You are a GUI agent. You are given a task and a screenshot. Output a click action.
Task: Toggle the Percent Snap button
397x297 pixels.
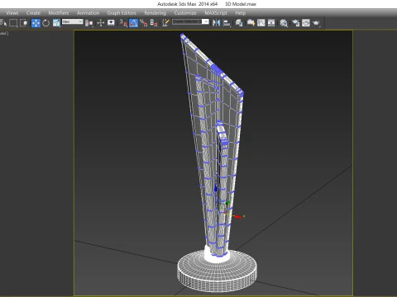click(144, 23)
